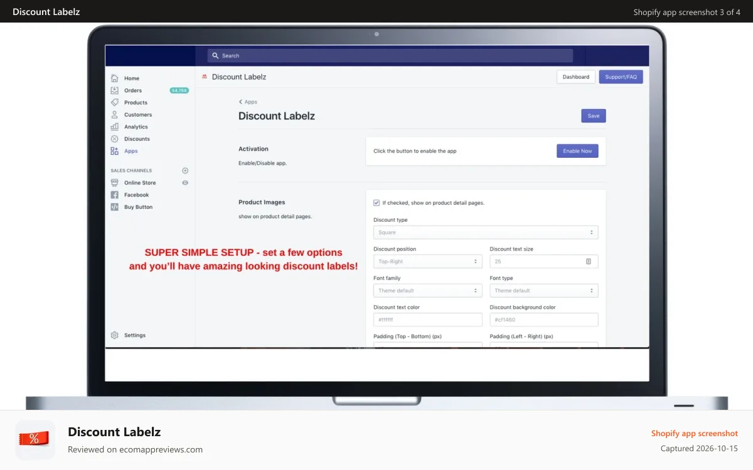This screenshot has width=753, height=470.
Task: Open the Discount position dropdown
Action: 428,261
